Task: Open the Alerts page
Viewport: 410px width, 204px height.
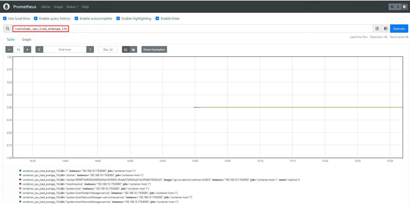Action: point(46,7)
